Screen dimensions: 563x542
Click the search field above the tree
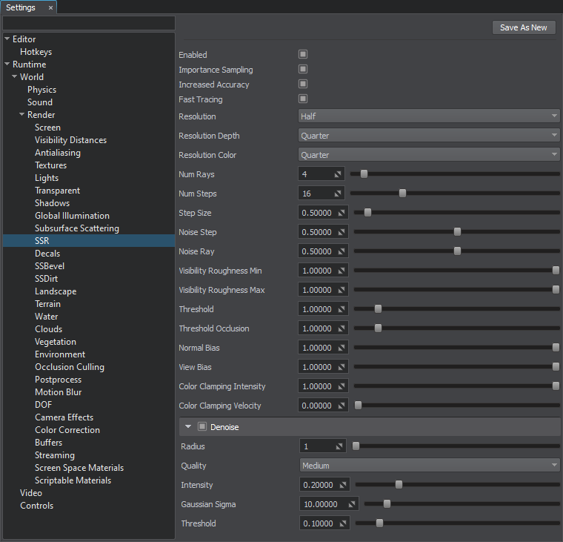89,23
